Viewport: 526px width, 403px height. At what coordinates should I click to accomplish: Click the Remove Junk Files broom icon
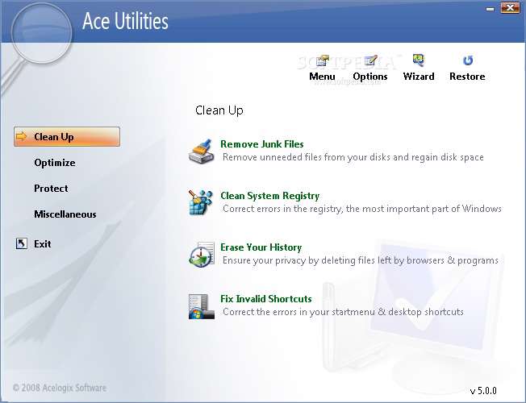click(201, 151)
